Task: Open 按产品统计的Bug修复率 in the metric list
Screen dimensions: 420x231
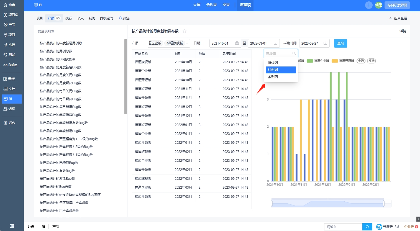Action: [57, 59]
